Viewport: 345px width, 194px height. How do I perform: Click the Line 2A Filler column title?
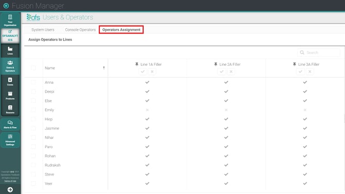[x=230, y=64]
